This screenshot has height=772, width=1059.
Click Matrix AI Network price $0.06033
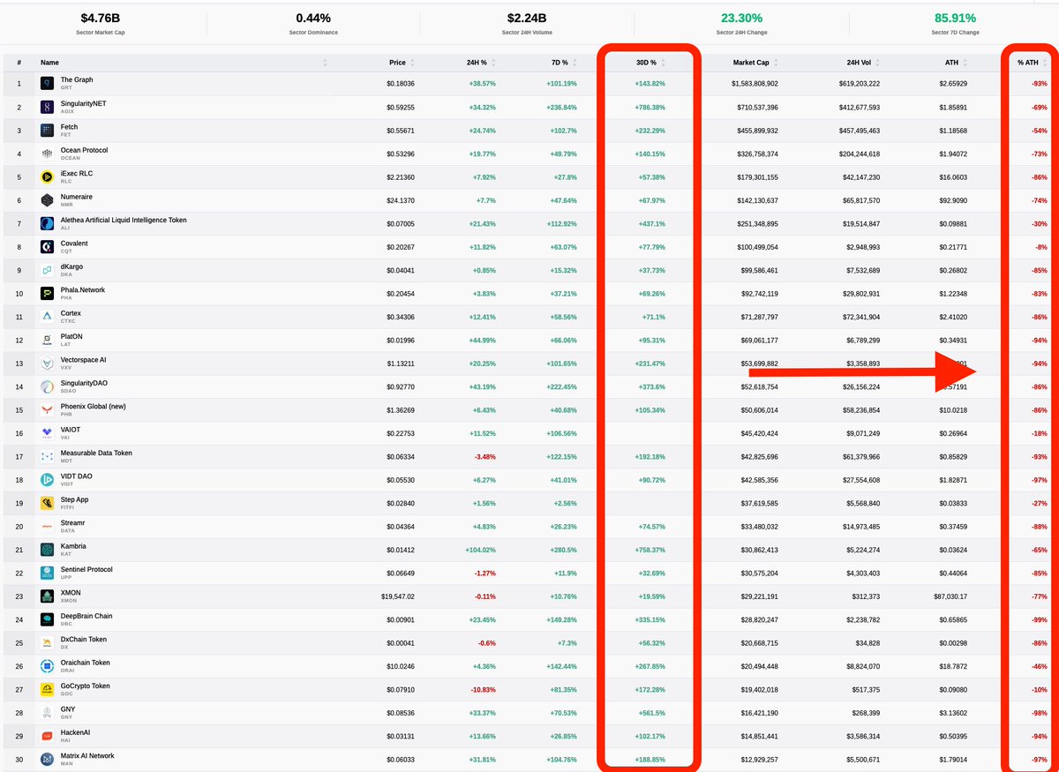tap(401, 760)
